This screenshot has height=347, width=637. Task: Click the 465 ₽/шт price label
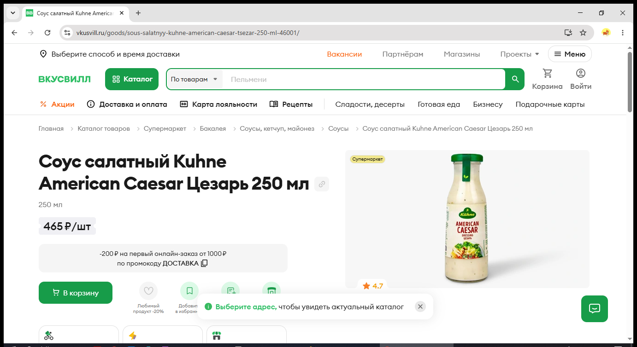tap(67, 226)
